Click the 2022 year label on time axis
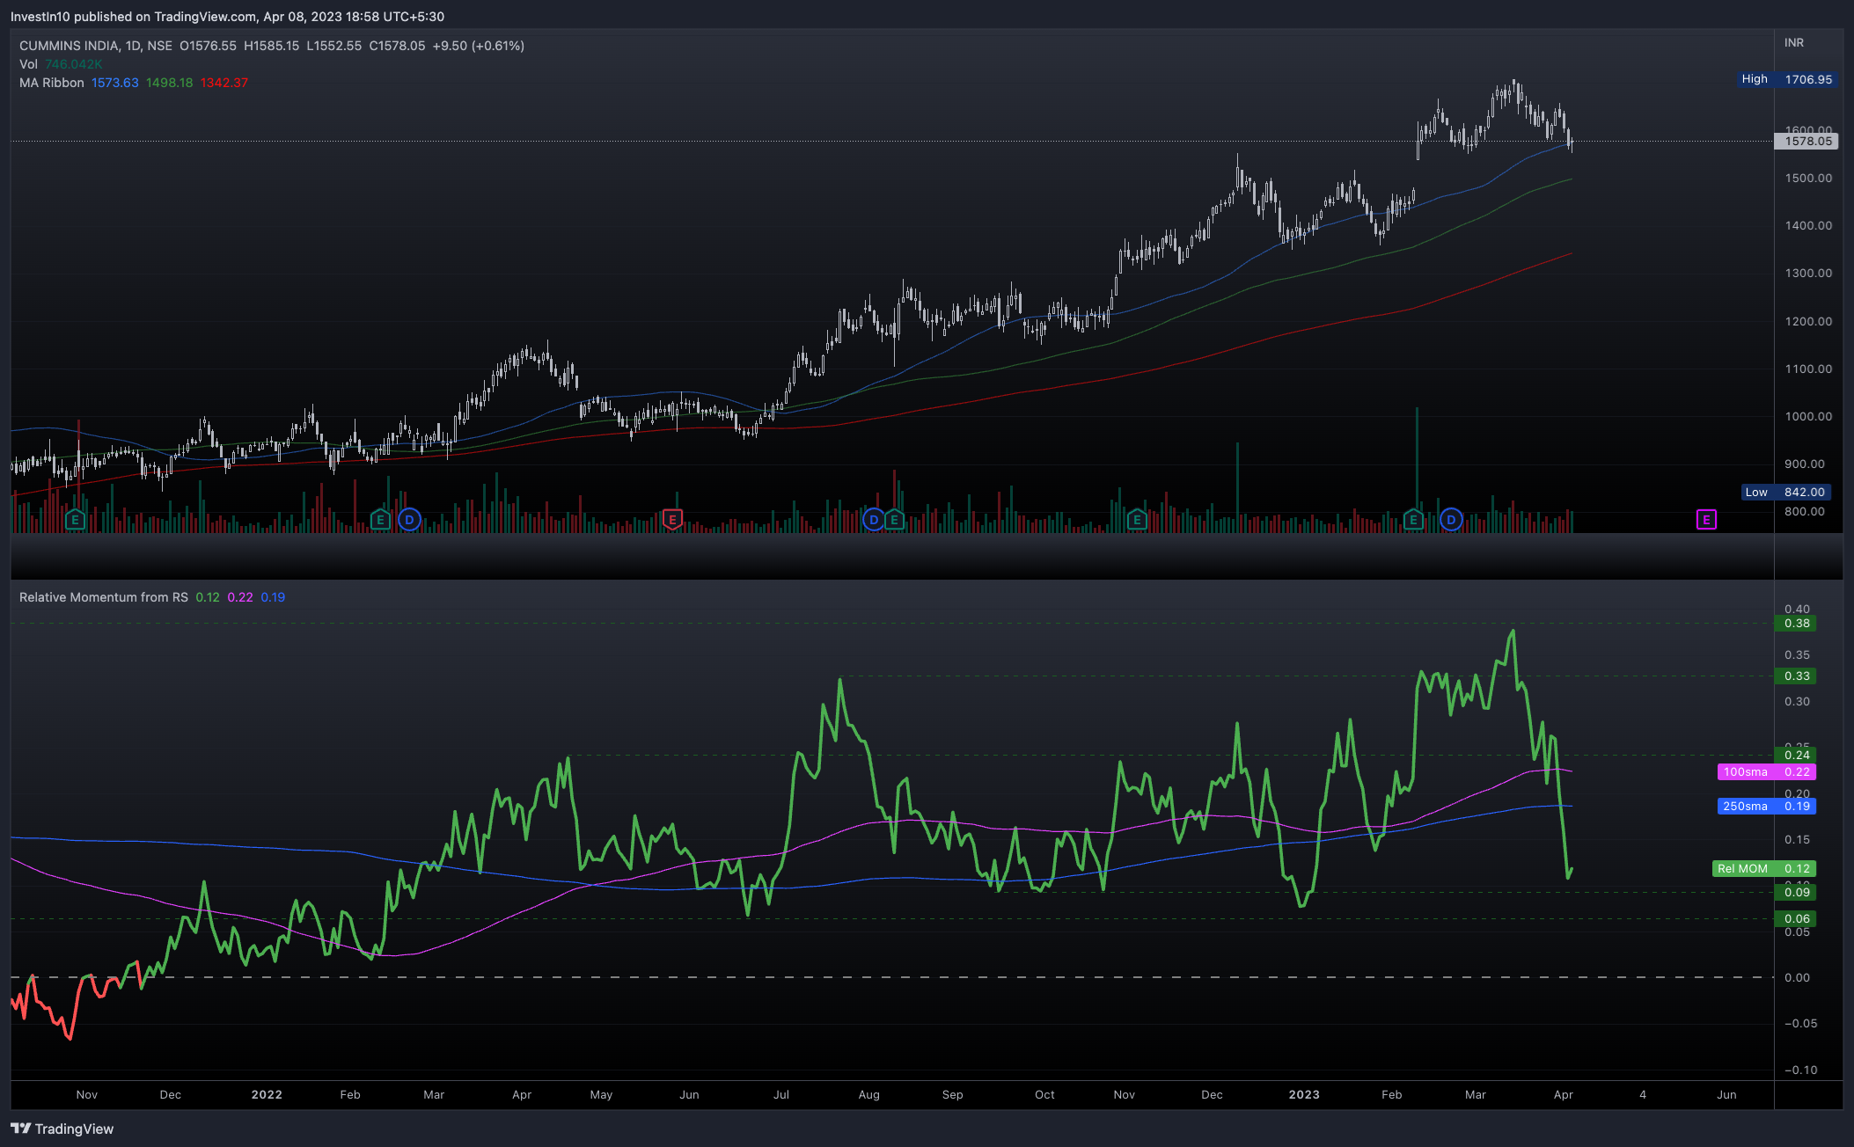 267,1095
